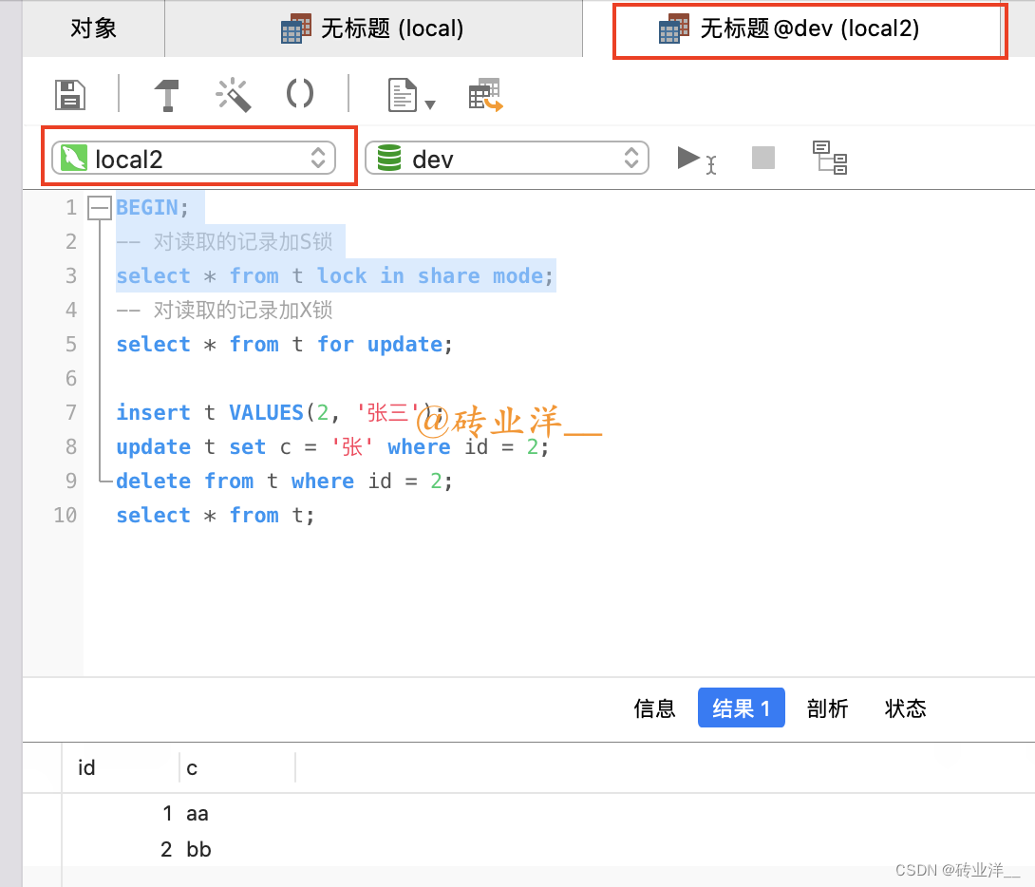Click the text document toolbar icon
The width and height of the screenshot is (1035, 887).
402,95
